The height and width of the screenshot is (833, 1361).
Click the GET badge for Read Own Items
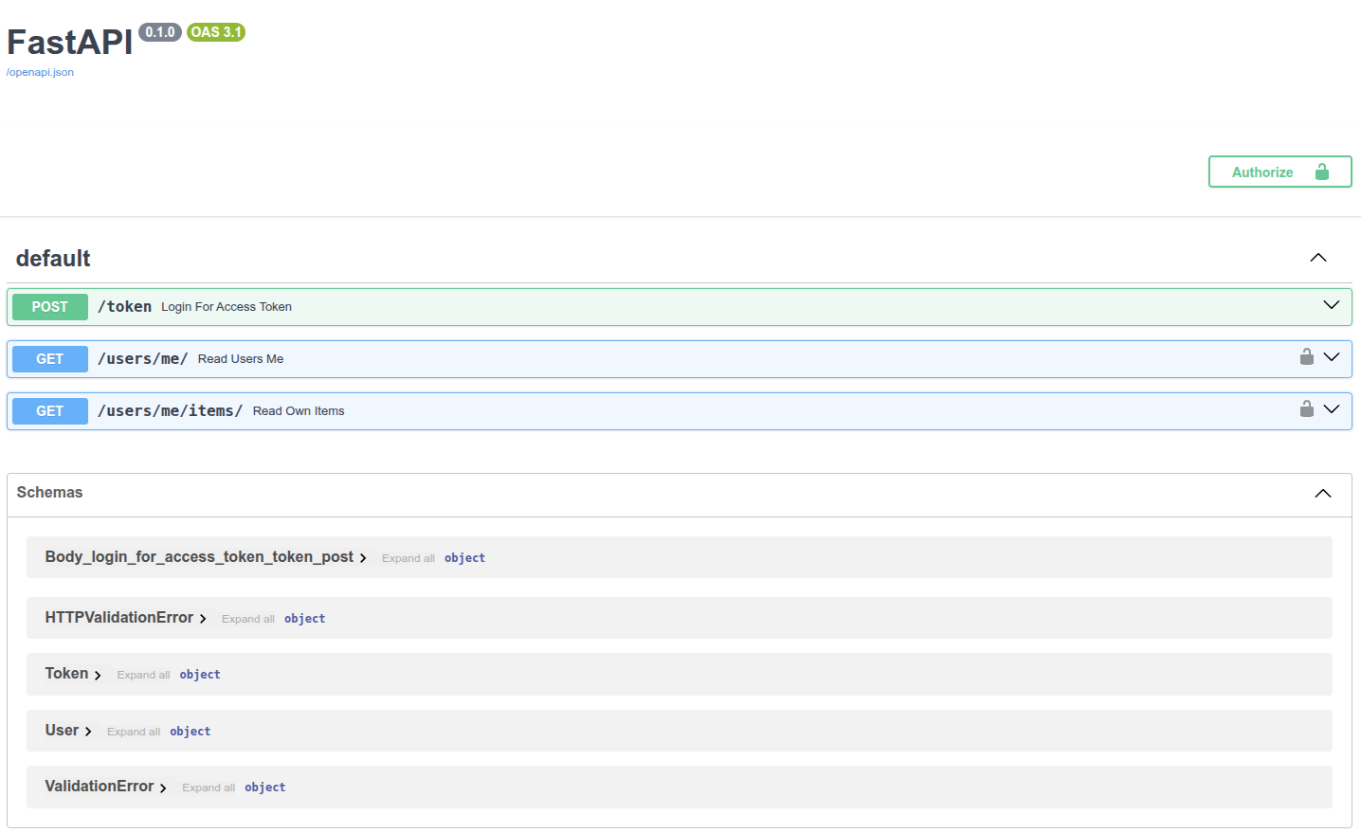(x=50, y=411)
